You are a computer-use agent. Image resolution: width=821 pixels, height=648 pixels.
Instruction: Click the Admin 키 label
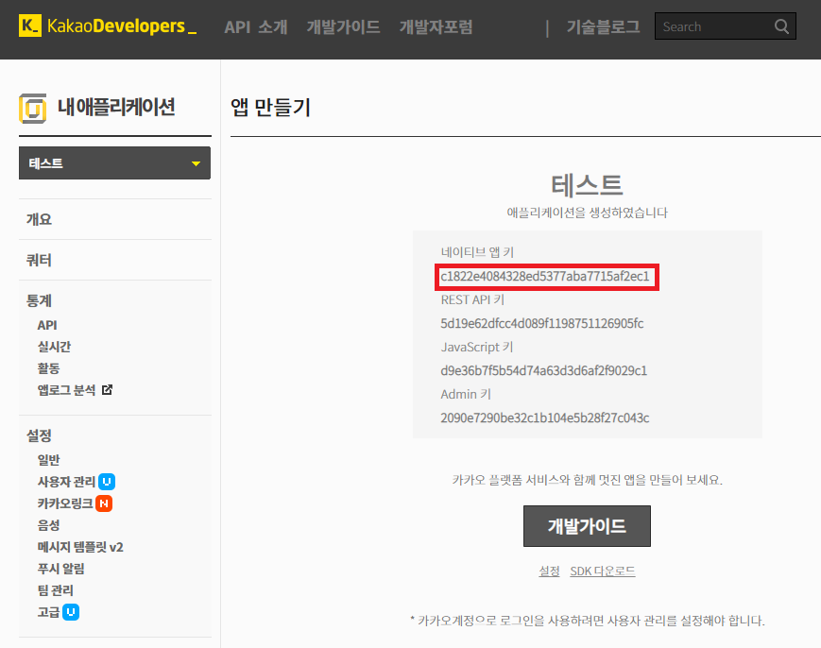point(466,394)
